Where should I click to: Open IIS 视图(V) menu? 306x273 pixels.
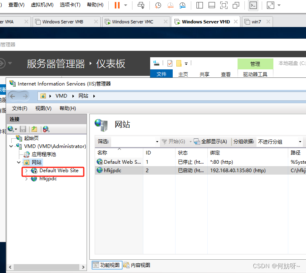point(43,108)
